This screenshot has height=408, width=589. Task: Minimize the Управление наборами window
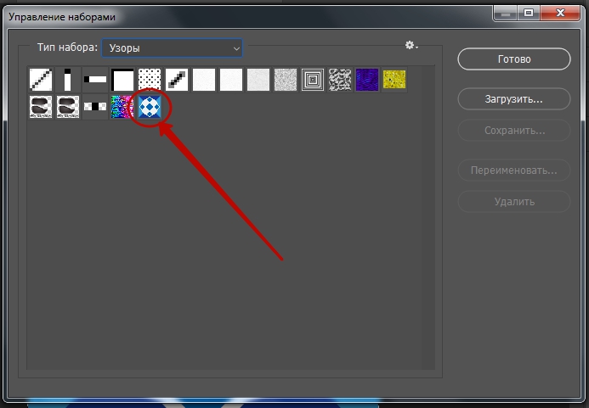tap(506, 14)
